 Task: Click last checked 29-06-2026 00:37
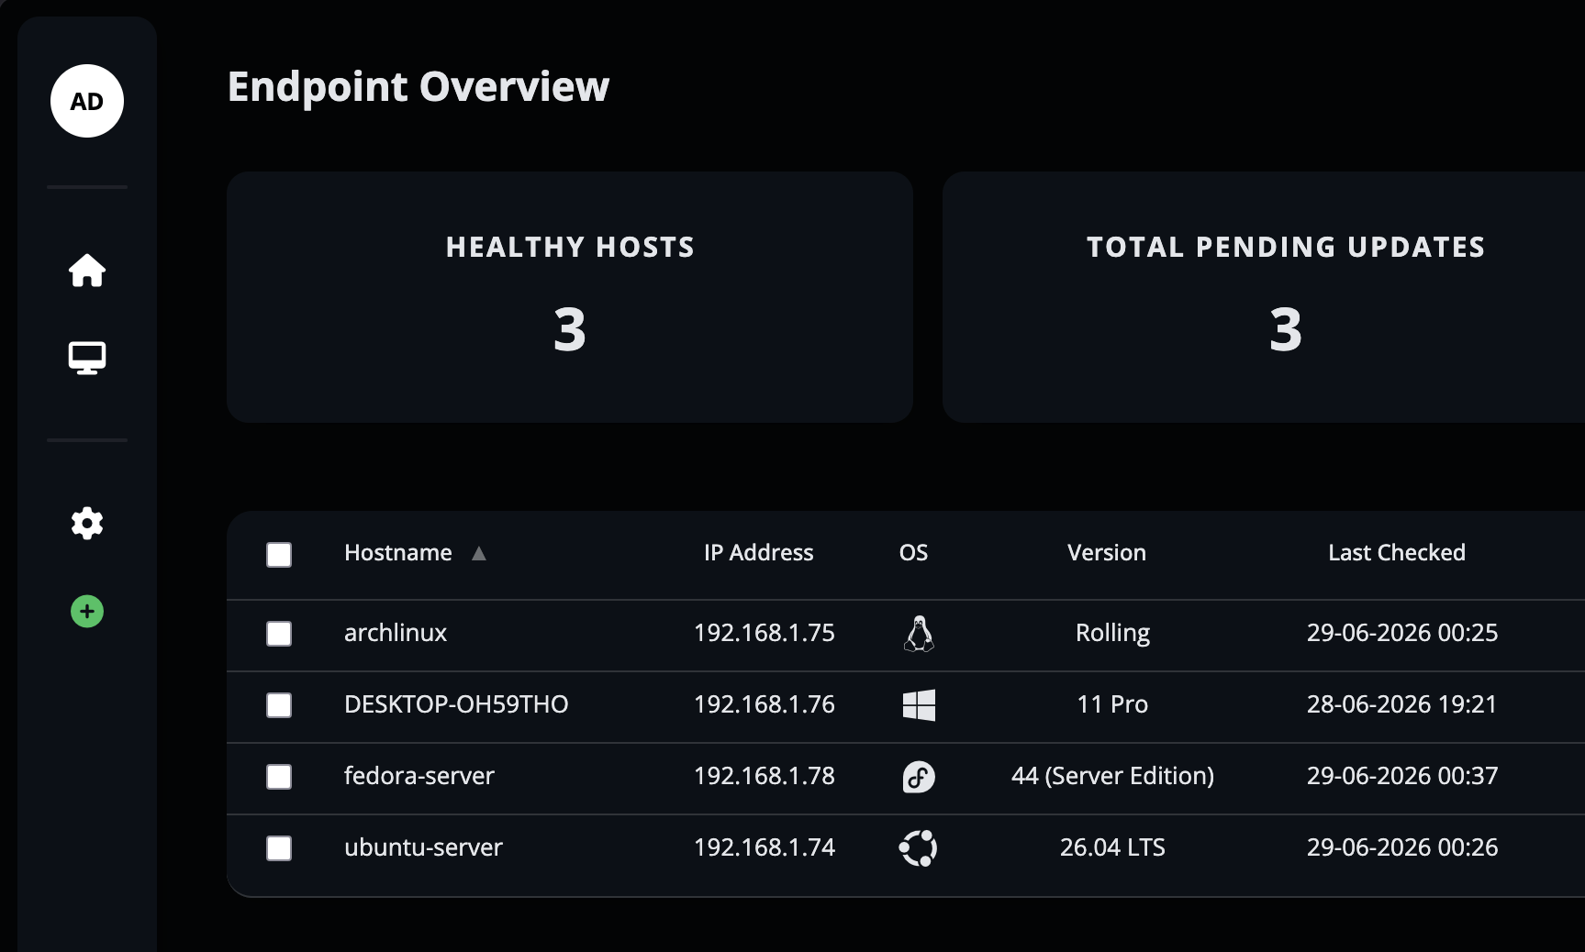pyautogui.click(x=1402, y=776)
